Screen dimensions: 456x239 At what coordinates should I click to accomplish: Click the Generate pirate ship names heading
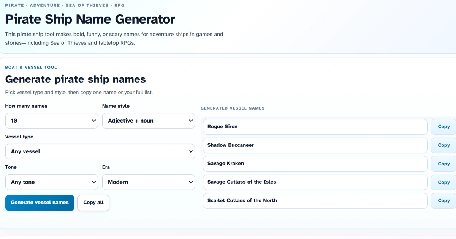point(76,79)
